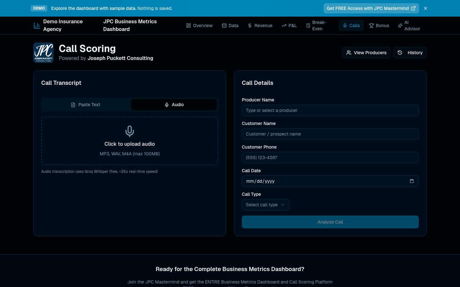Image resolution: width=460 pixels, height=287 pixels.
Task: Click the Groq Whisper transcription note
Action: 99,172
